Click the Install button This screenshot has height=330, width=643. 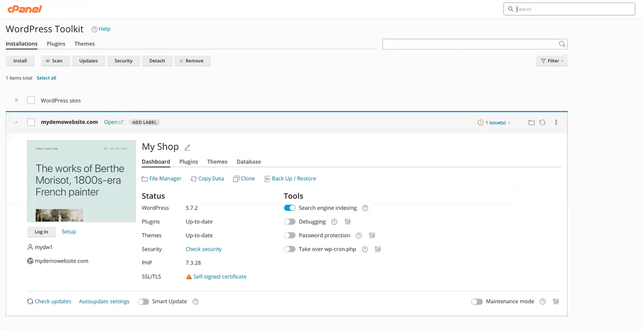tap(20, 61)
